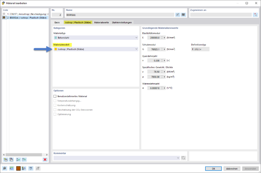The width and height of the screenshot is (261, 173).
Task: Switch to the Isotrop | Plastisch (Stäbe) tab
Action: pyautogui.click(x=78, y=22)
